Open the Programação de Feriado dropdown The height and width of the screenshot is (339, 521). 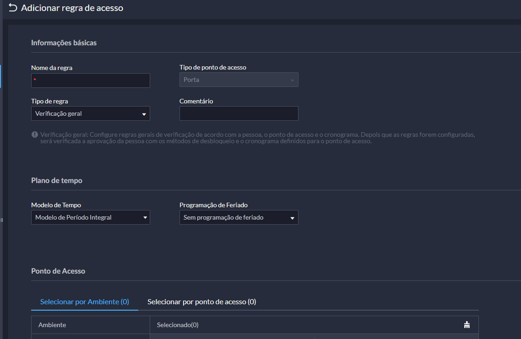(239, 217)
